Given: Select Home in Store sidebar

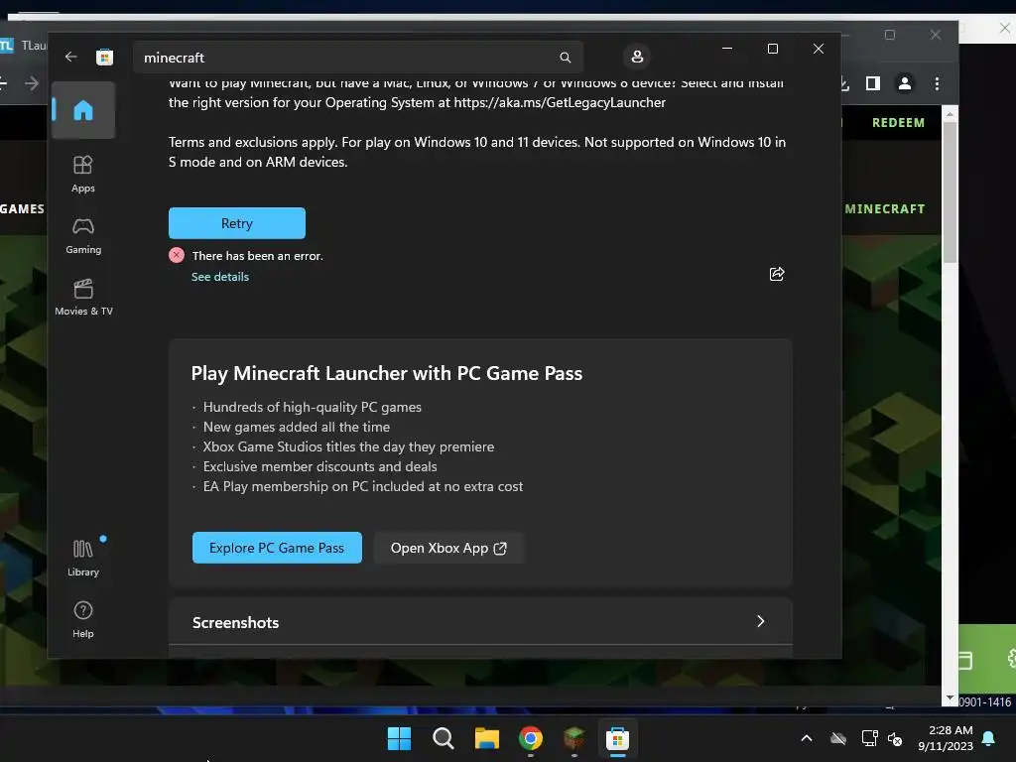Looking at the screenshot, I should [x=83, y=110].
